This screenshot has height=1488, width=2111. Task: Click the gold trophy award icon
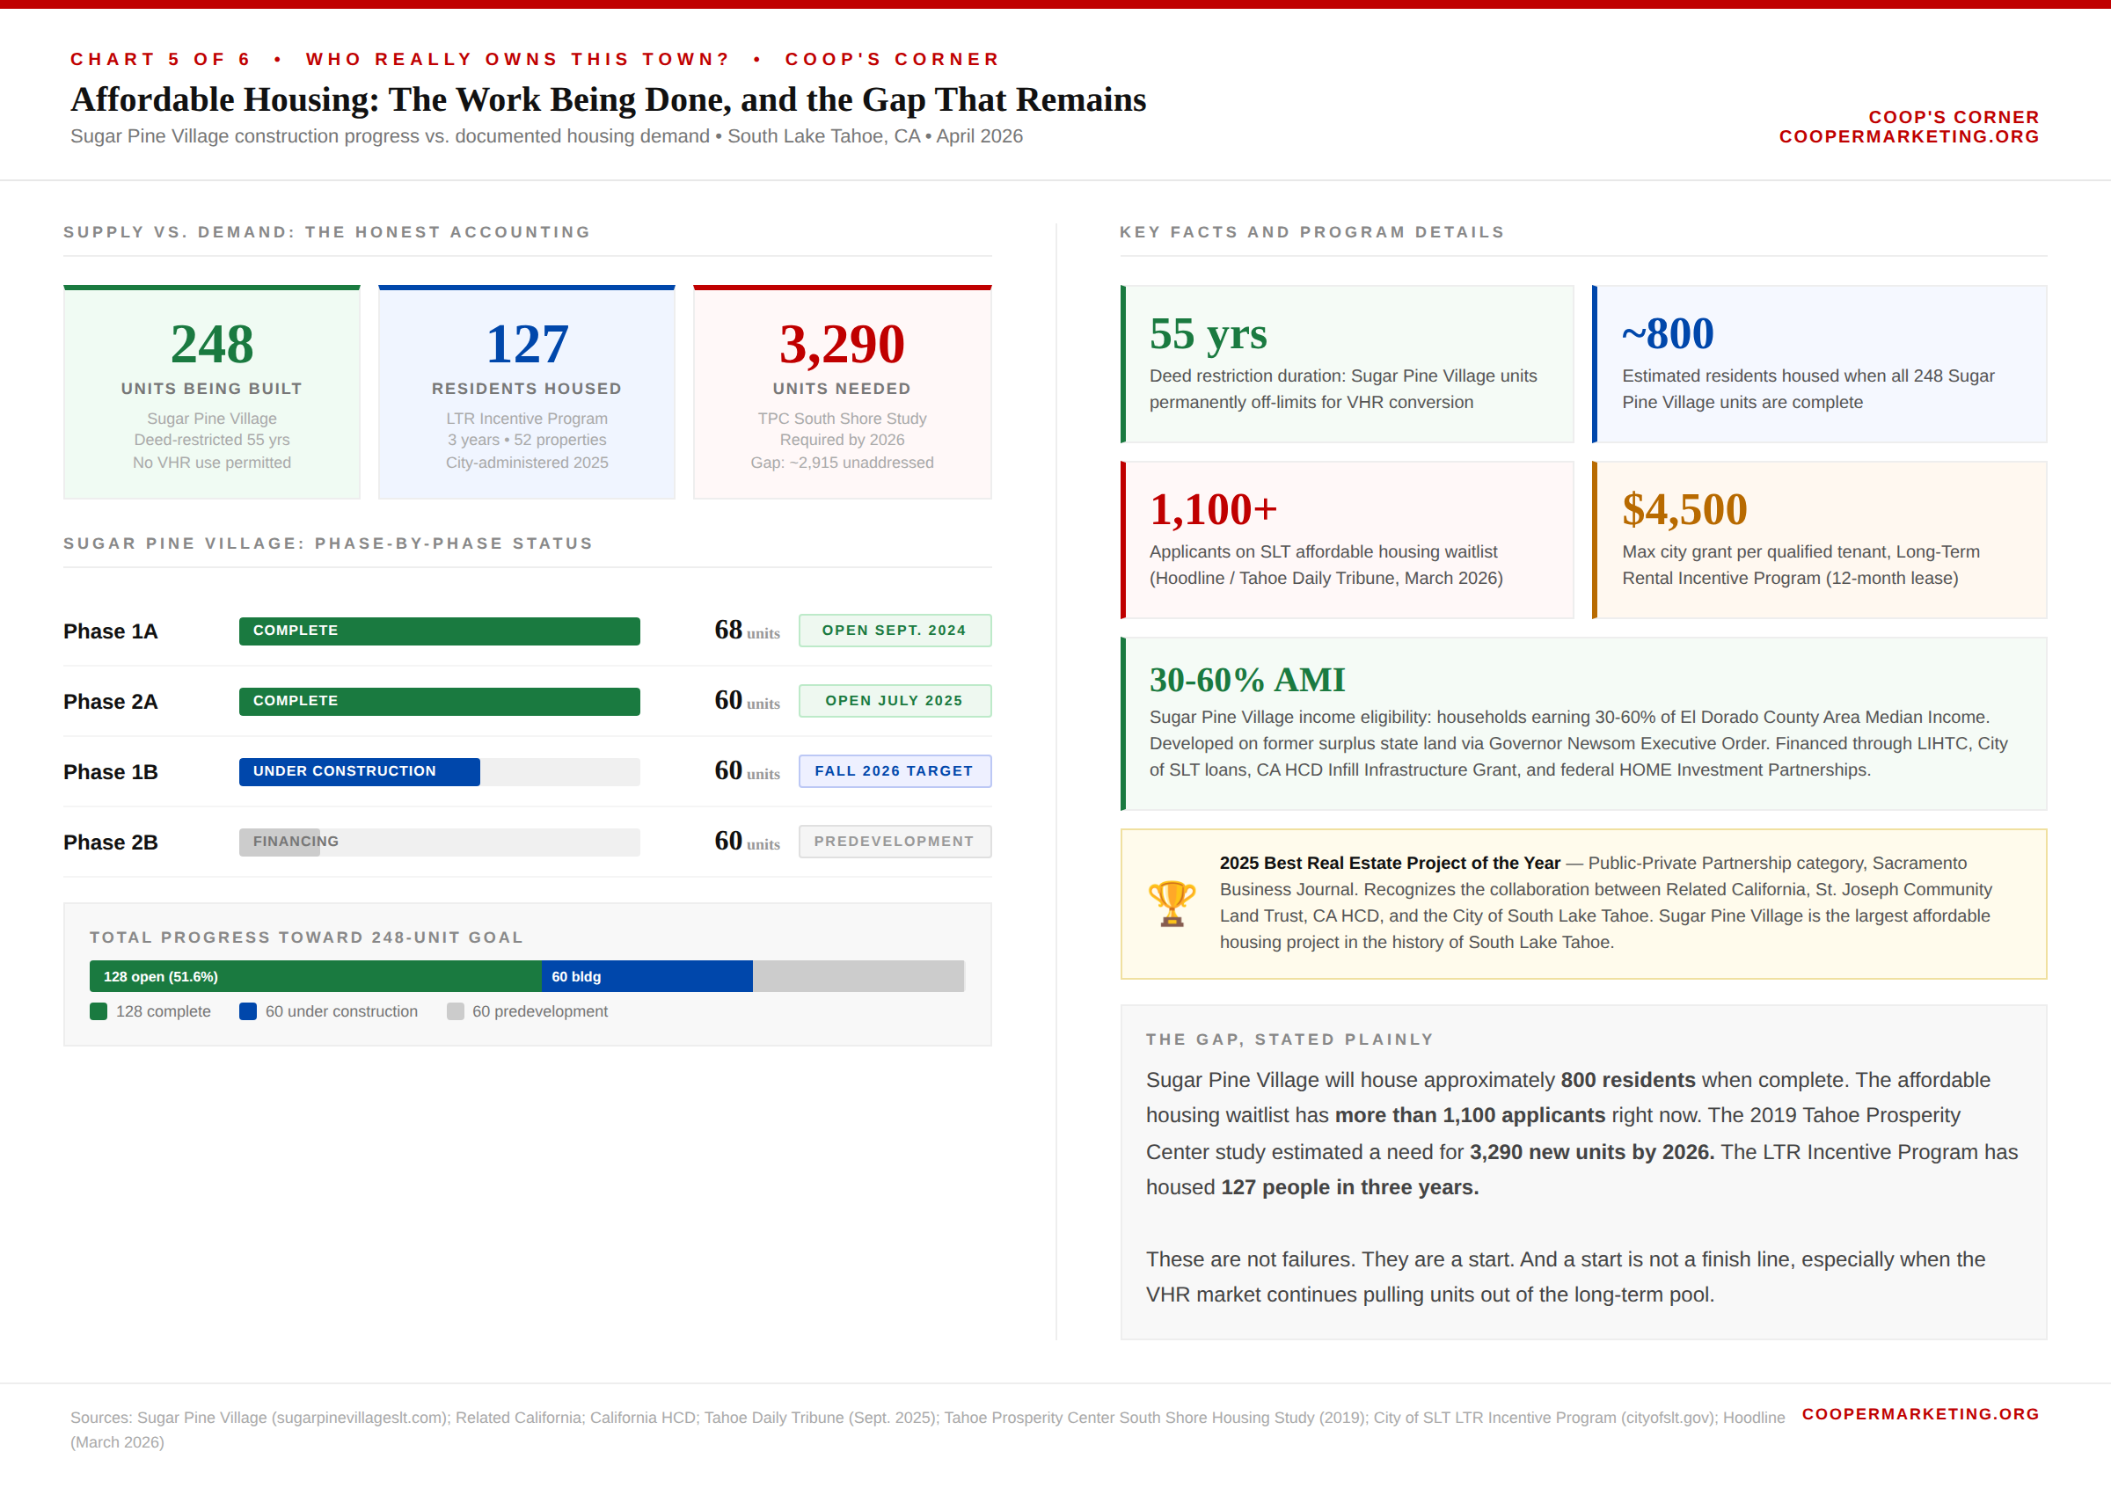pyautogui.click(x=1172, y=903)
